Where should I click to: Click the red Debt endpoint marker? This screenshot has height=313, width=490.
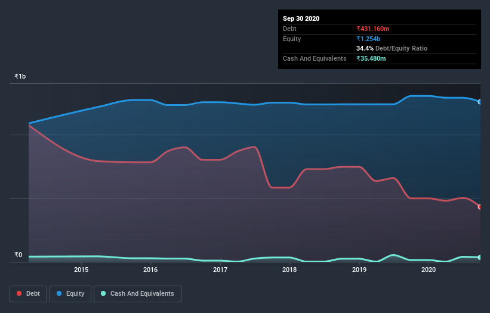coord(480,207)
